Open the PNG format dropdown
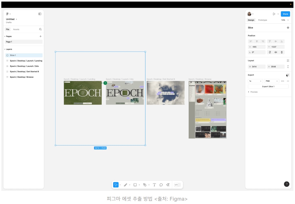The height and width of the screenshot is (204, 295). click(271, 81)
